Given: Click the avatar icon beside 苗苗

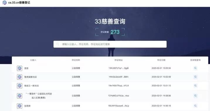Looking at the screenshot, I should point(20,68).
